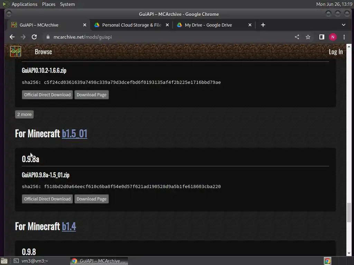The height and width of the screenshot is (265, 354).
Task: Open the b1.5_01 Minecraft version link
Action: 75,134
